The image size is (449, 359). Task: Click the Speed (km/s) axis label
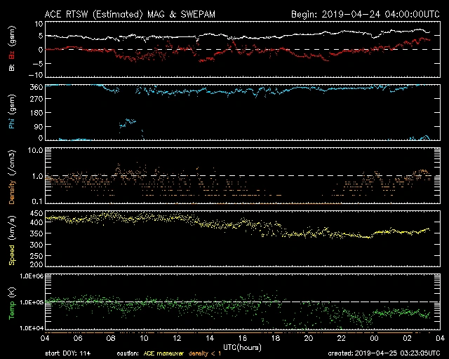(11, 239)
